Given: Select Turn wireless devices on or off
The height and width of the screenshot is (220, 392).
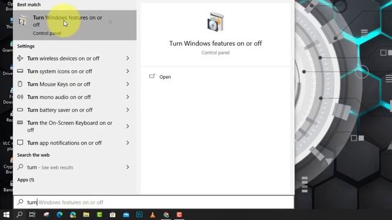Looking at the screenshot, I should [x=63, y=59].
